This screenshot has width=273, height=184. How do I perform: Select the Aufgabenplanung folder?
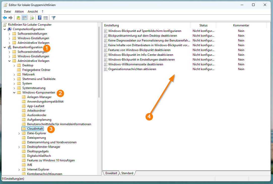(x=39, y=120)
